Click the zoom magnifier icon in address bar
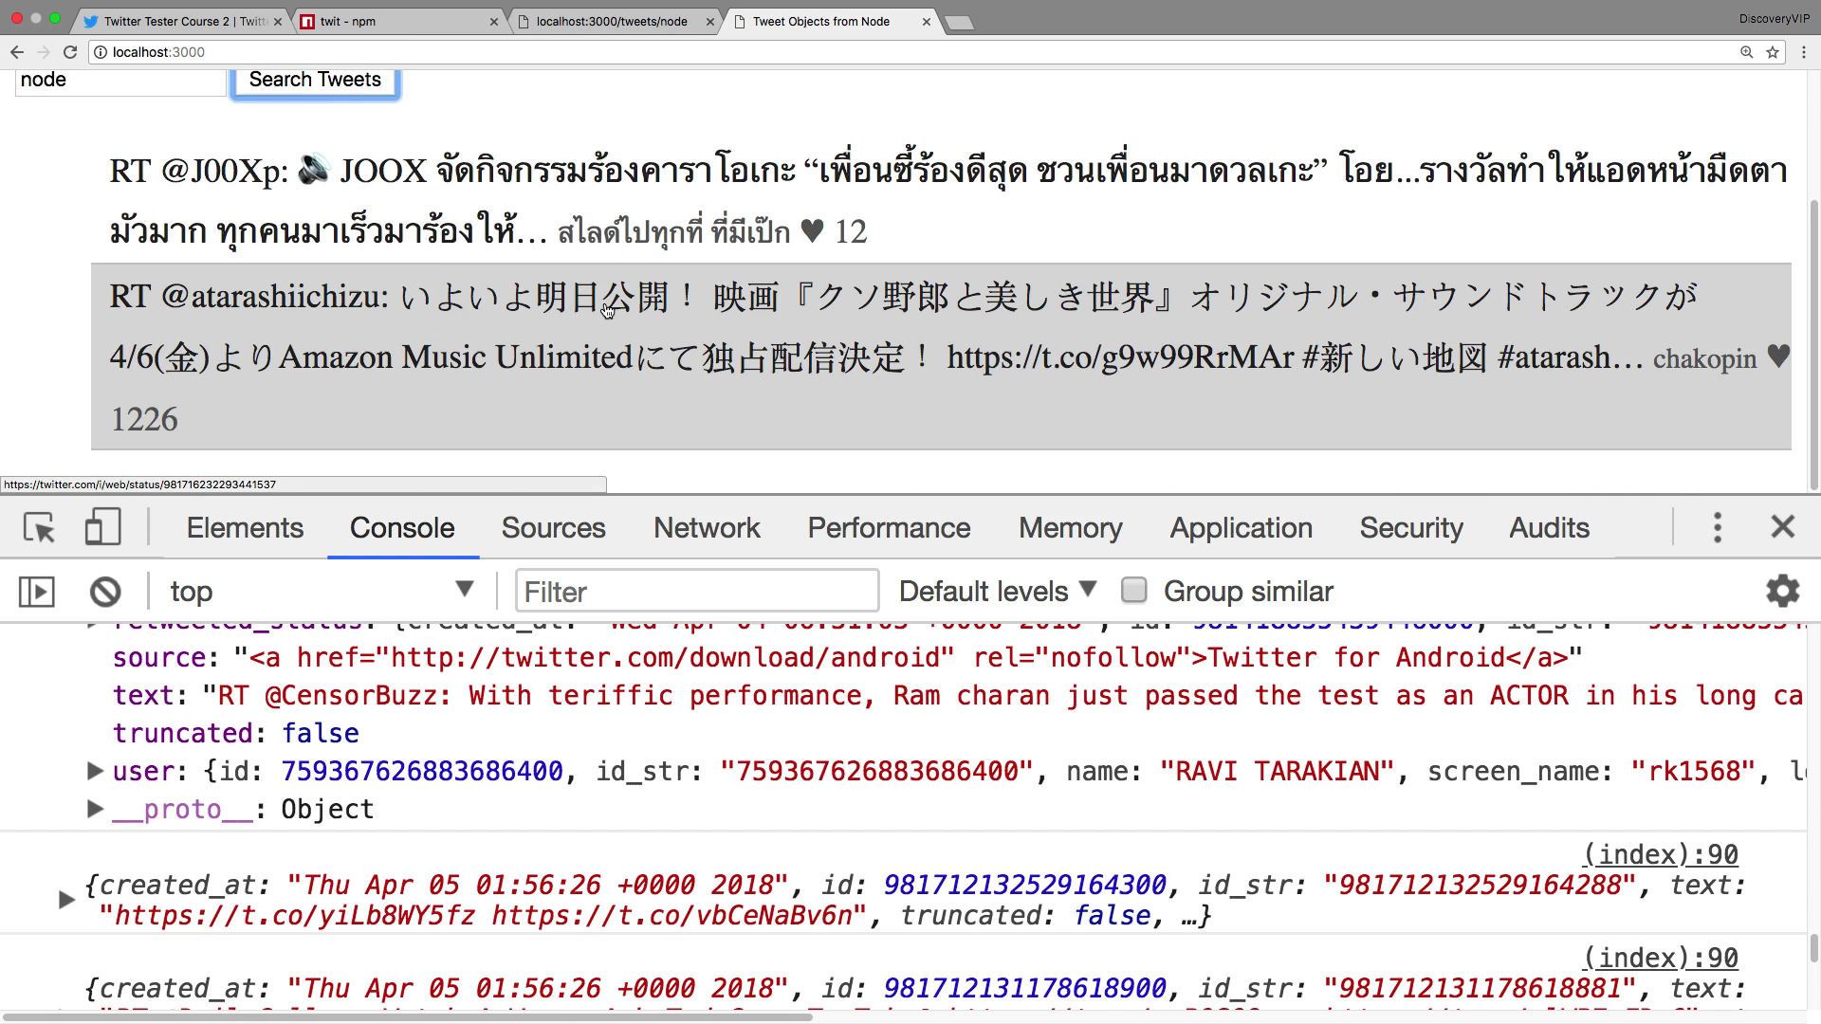1821x1024 pixels. [x=1746, y=52]
